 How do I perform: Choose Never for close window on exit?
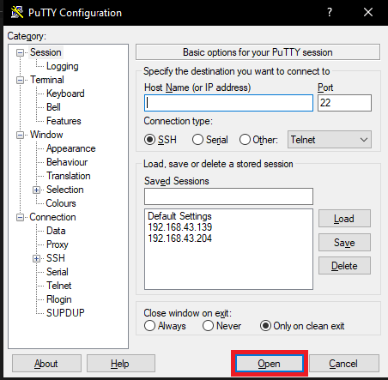click(x=208, y=326)
